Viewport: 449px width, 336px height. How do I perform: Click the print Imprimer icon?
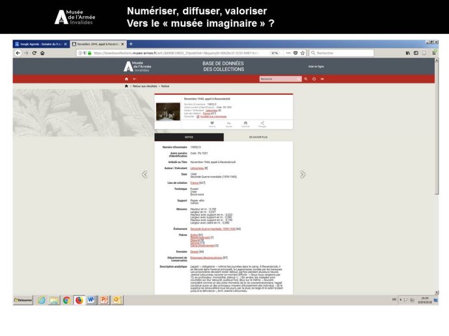(x=245, y=124)
